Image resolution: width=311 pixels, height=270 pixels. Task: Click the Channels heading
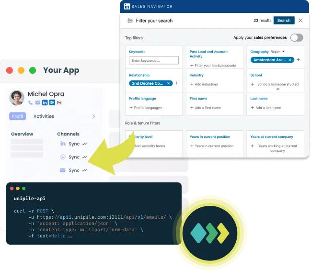pos(68,134)
